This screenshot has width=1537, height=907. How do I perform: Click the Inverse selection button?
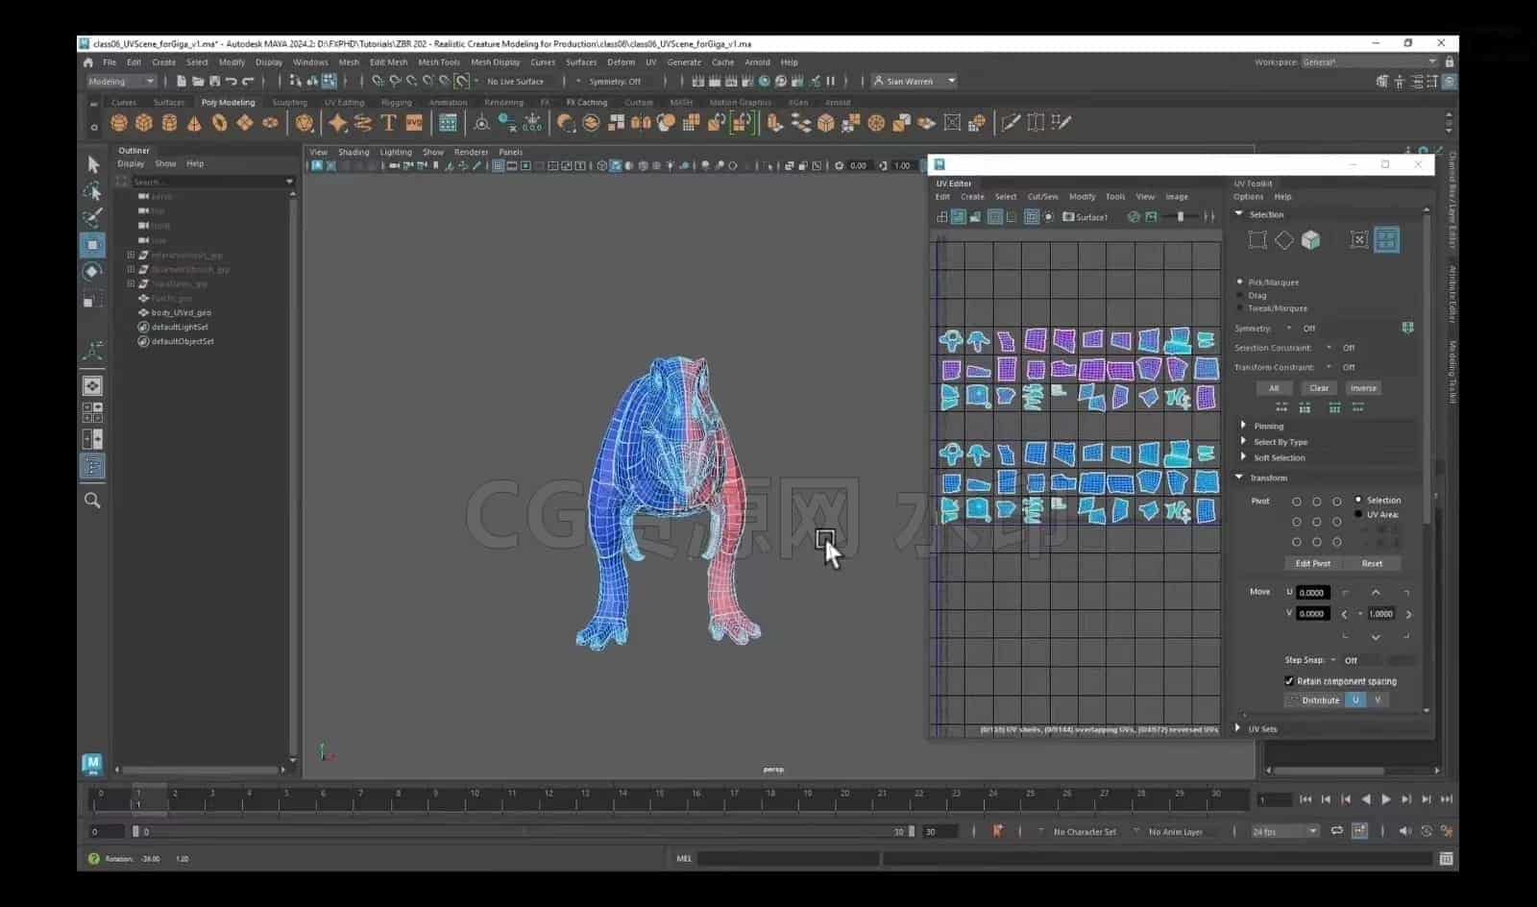(x=1363, y=388)
